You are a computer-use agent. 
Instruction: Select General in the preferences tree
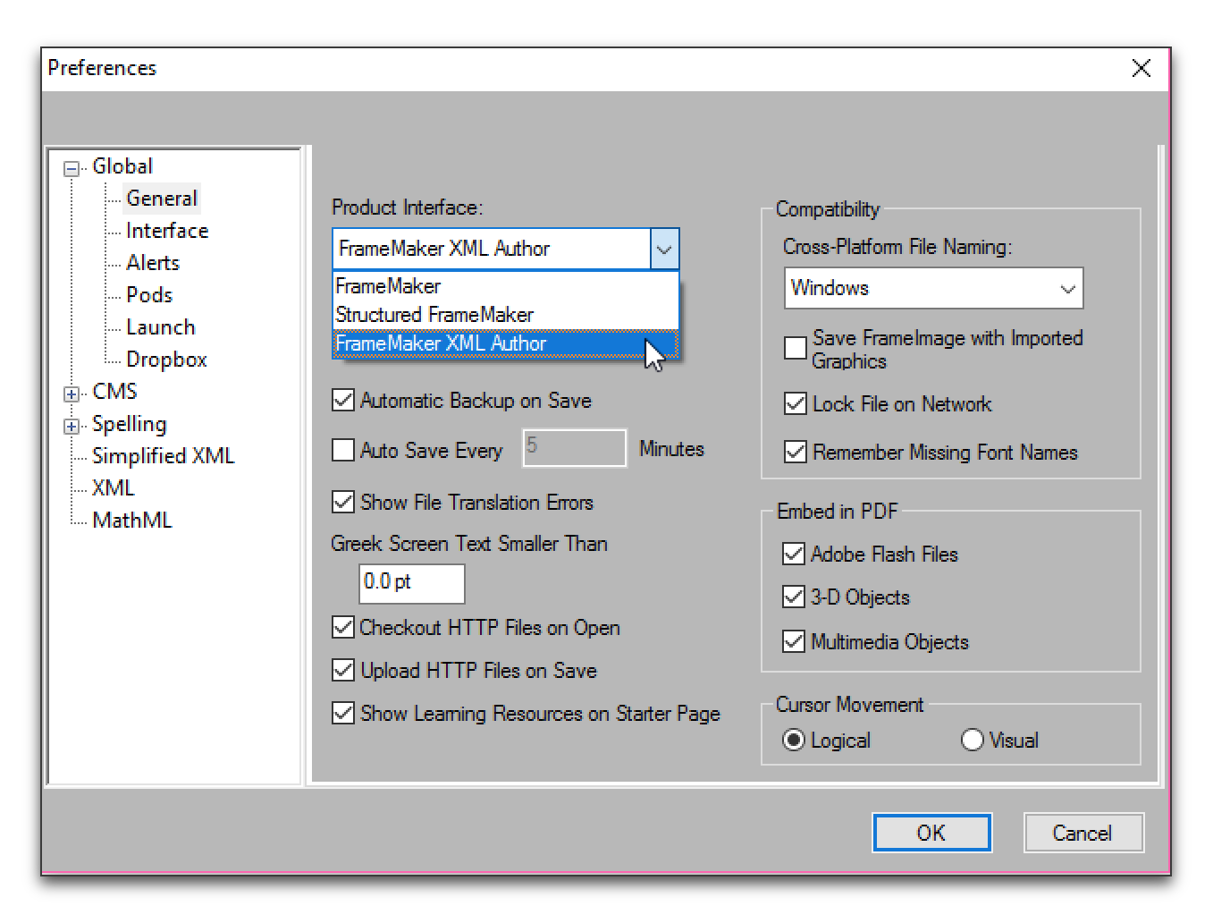(162, 199)
